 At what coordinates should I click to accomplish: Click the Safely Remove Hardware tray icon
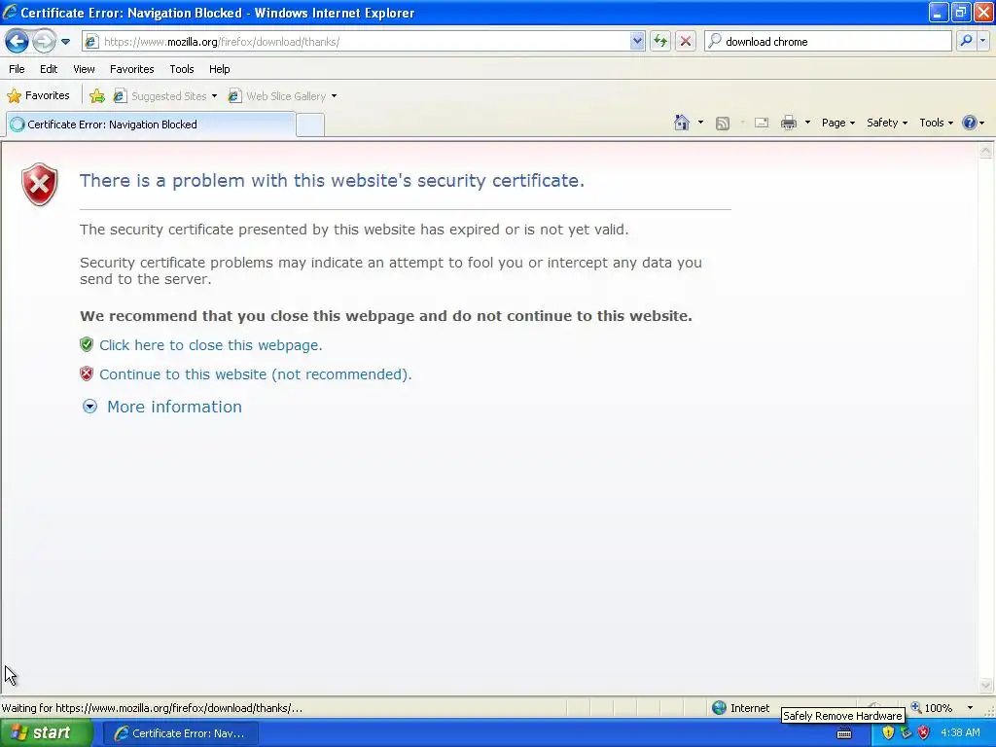(x=906, y=733)
